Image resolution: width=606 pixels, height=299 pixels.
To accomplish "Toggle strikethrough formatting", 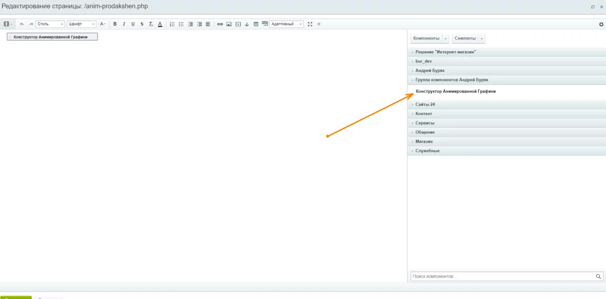I will coord(142,24).
